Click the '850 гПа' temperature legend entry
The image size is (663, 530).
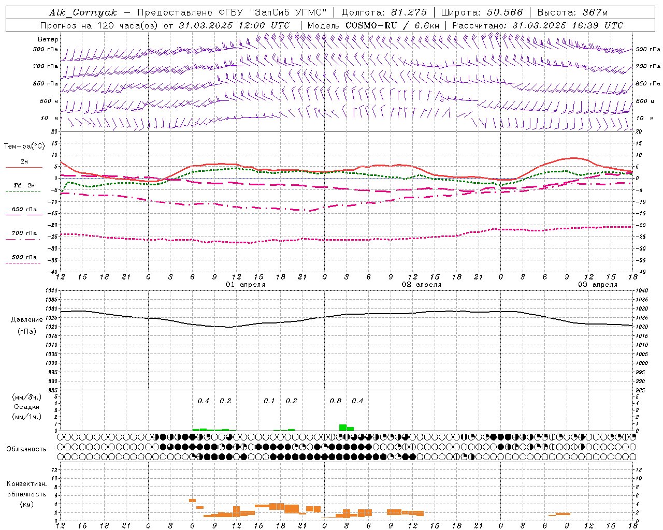click(x=24, y=210)
